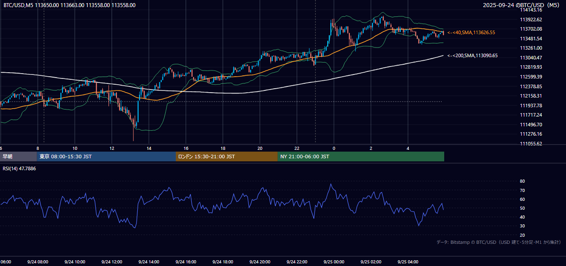Click hour label 16 on price chart axis

pyautogui.click(x=186, y=148)
